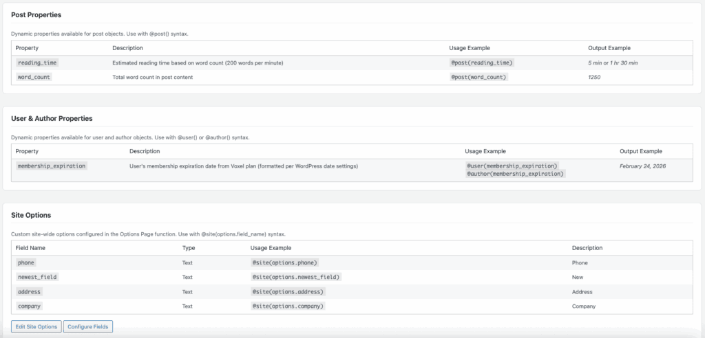Click the address field name
The image size is (705, 338).
point(29,291)
